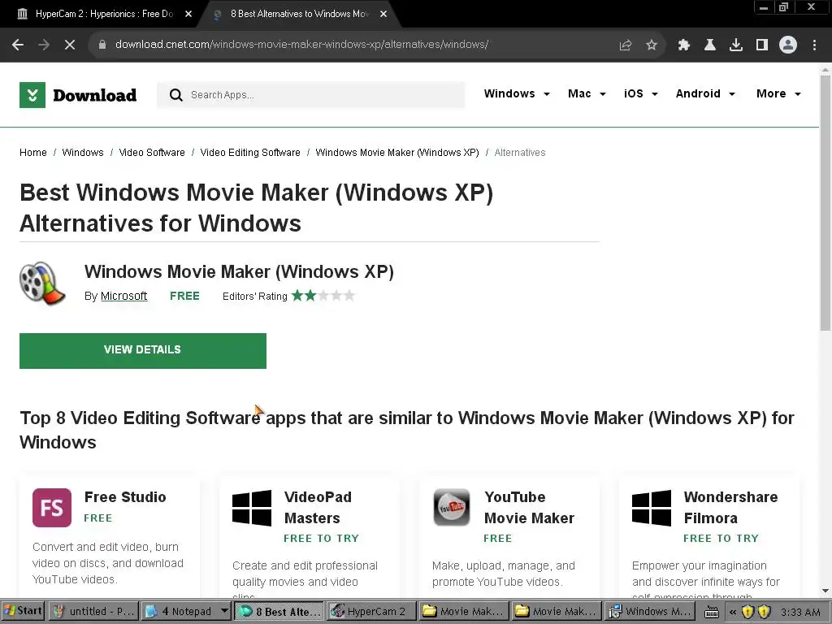This screenshot has height=624, width=832.
Task: Click the page vertical scrollbar thumb
Action: pos(825,203)
